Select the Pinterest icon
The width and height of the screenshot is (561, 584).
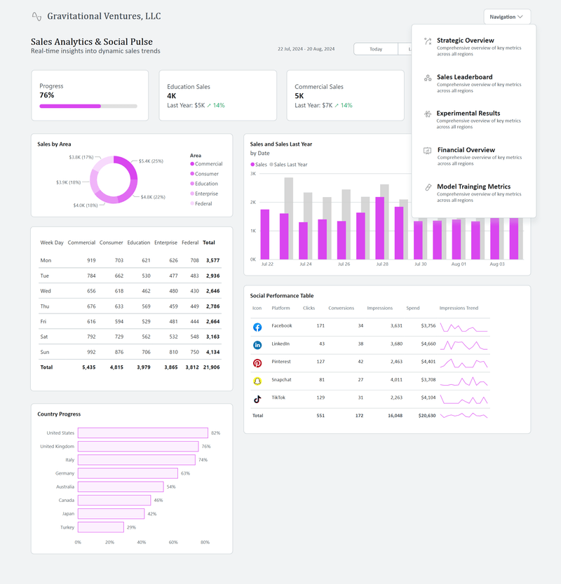pyautogui.click(x=256, y=362)
